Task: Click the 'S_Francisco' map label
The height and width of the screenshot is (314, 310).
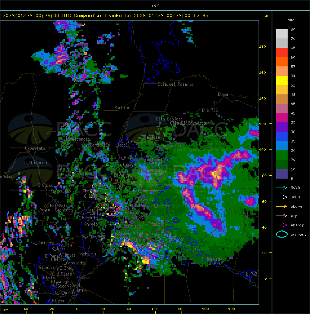Action: point(133,141)
